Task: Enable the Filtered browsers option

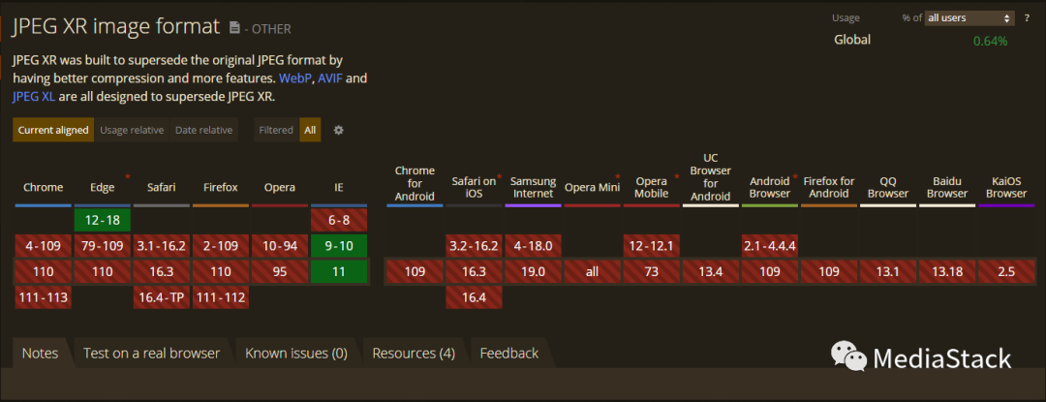Action: [x=276, y=130]
